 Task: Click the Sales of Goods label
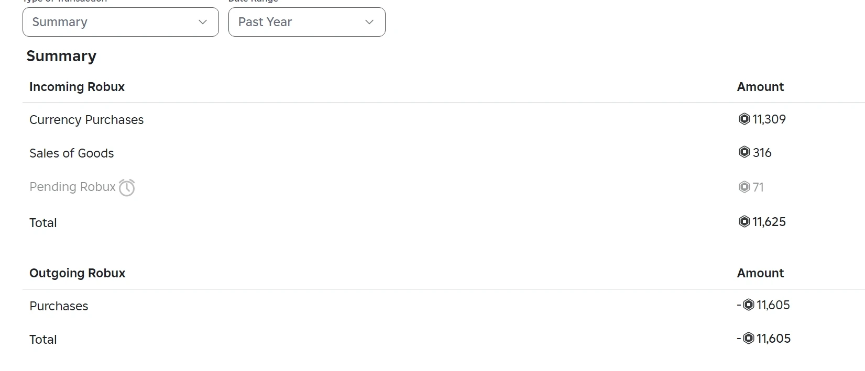(x=71, y=153)
